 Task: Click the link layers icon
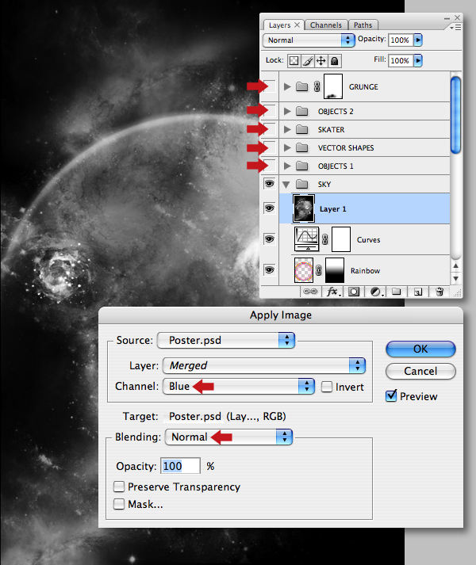[310, 292]
